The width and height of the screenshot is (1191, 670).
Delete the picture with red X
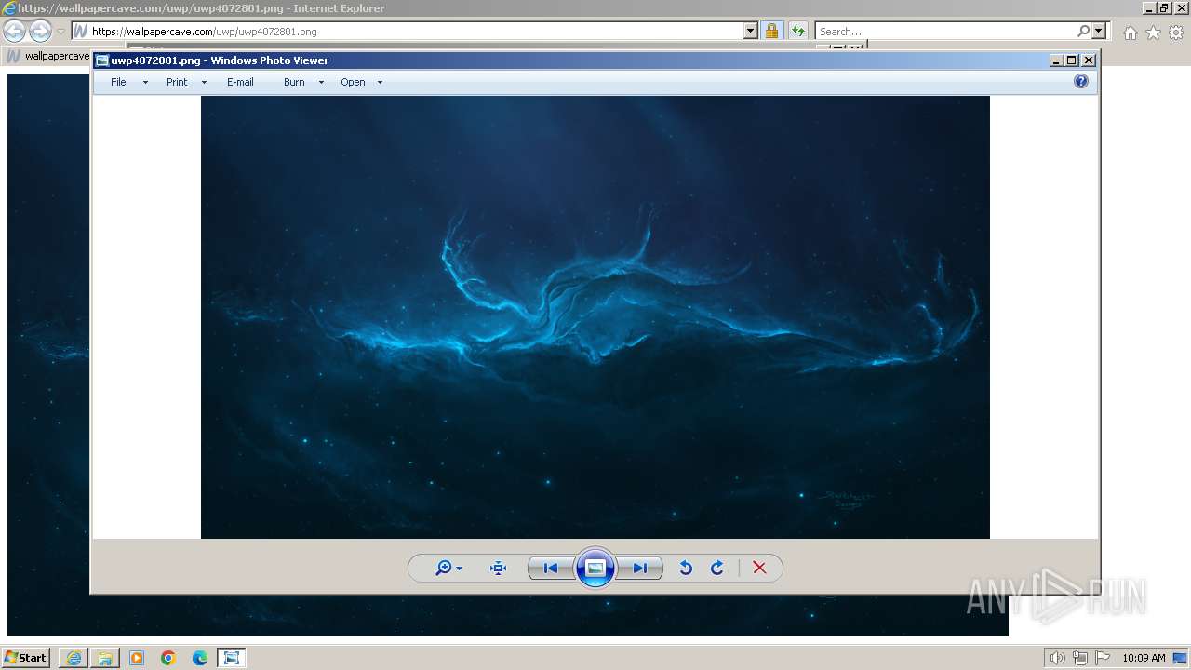pyautogui.click(x=759, y=568)
